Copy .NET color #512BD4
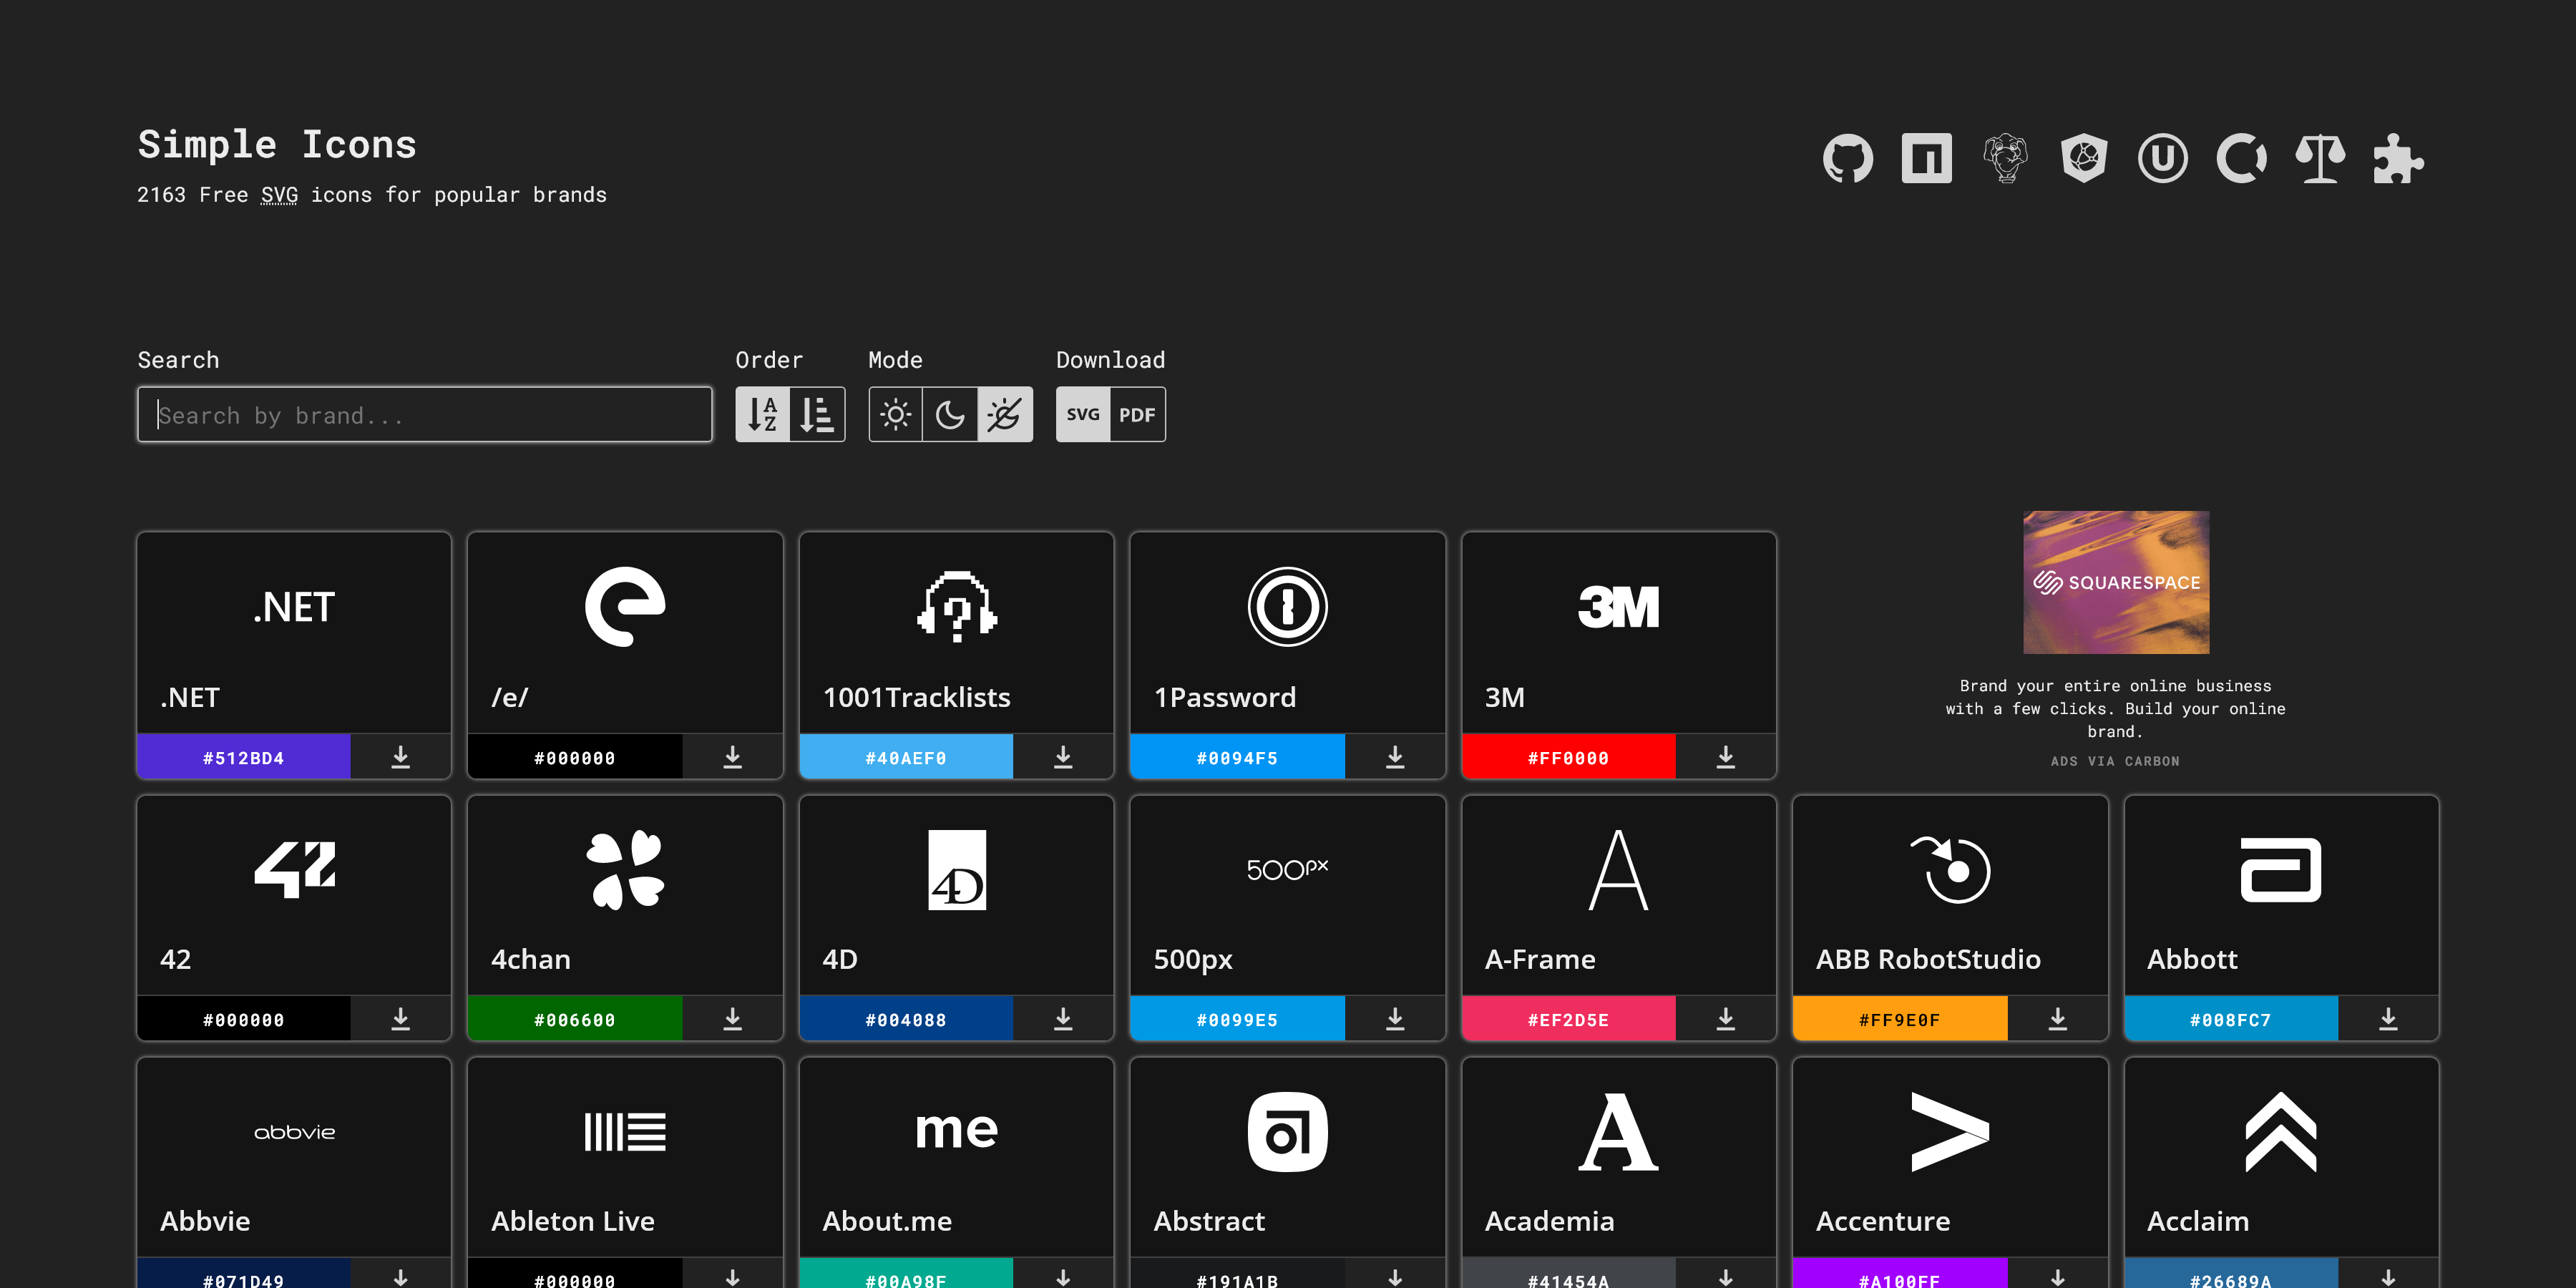Viewport: 2576px width, 1288px height. coord(244,757)
